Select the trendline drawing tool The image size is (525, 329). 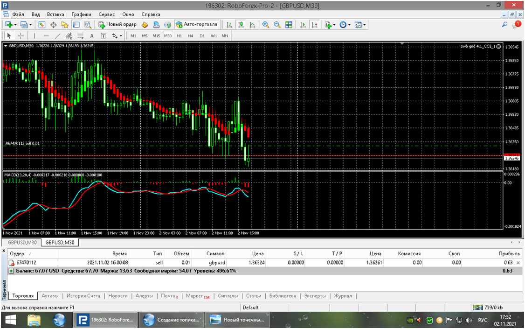(57, 36)
